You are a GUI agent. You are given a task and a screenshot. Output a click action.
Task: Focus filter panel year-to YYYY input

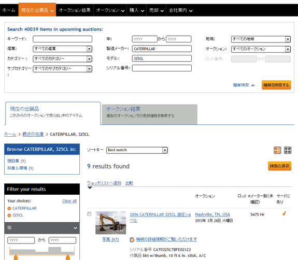tap(62, 240)
